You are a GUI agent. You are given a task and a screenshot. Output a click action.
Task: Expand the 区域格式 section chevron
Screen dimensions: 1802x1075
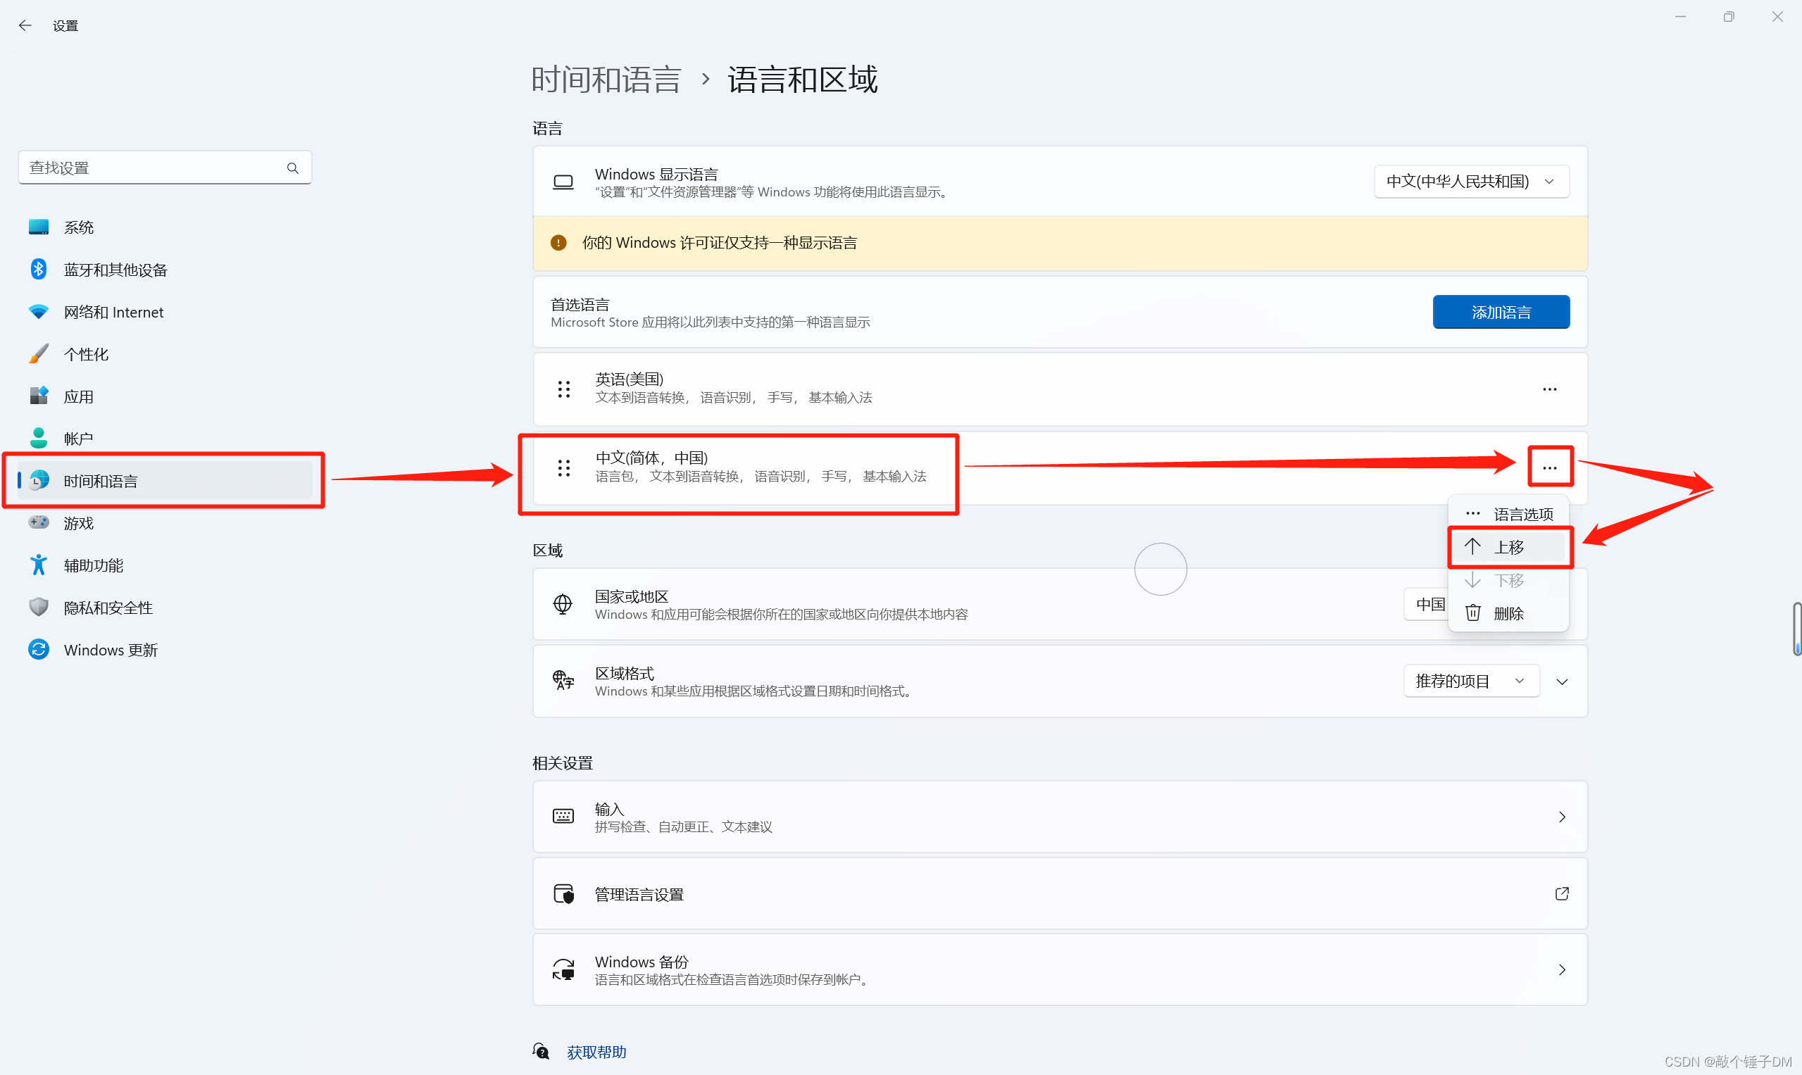[x=1562, y=681]
